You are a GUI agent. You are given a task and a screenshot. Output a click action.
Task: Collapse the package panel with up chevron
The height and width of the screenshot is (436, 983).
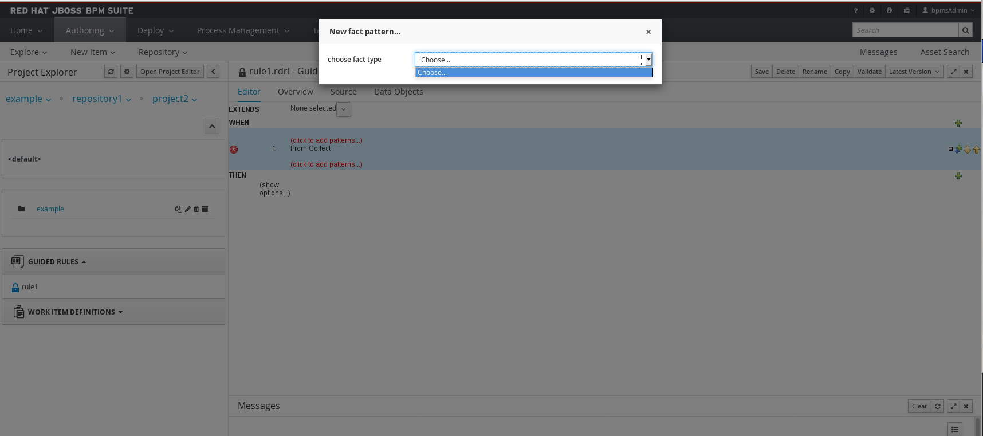(x=212, y=126)
